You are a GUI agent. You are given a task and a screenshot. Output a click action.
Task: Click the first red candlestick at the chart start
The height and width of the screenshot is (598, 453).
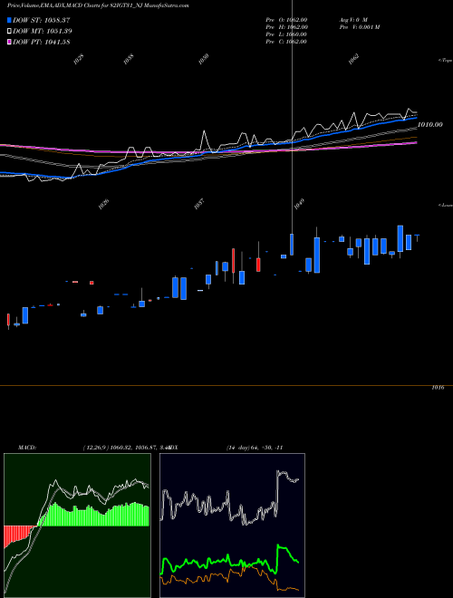pos(8,320)
